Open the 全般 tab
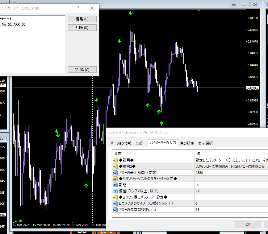This screenshot has width=268, height=234. tap(139, 143)
